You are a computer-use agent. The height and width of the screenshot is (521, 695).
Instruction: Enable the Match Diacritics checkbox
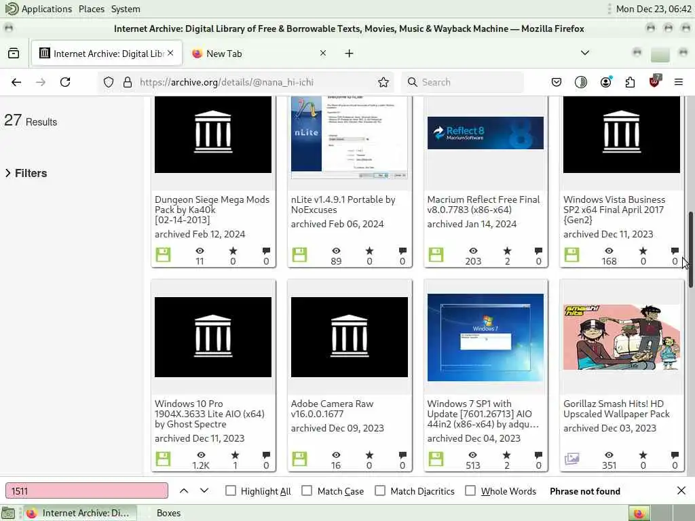[x=380, y=491]
